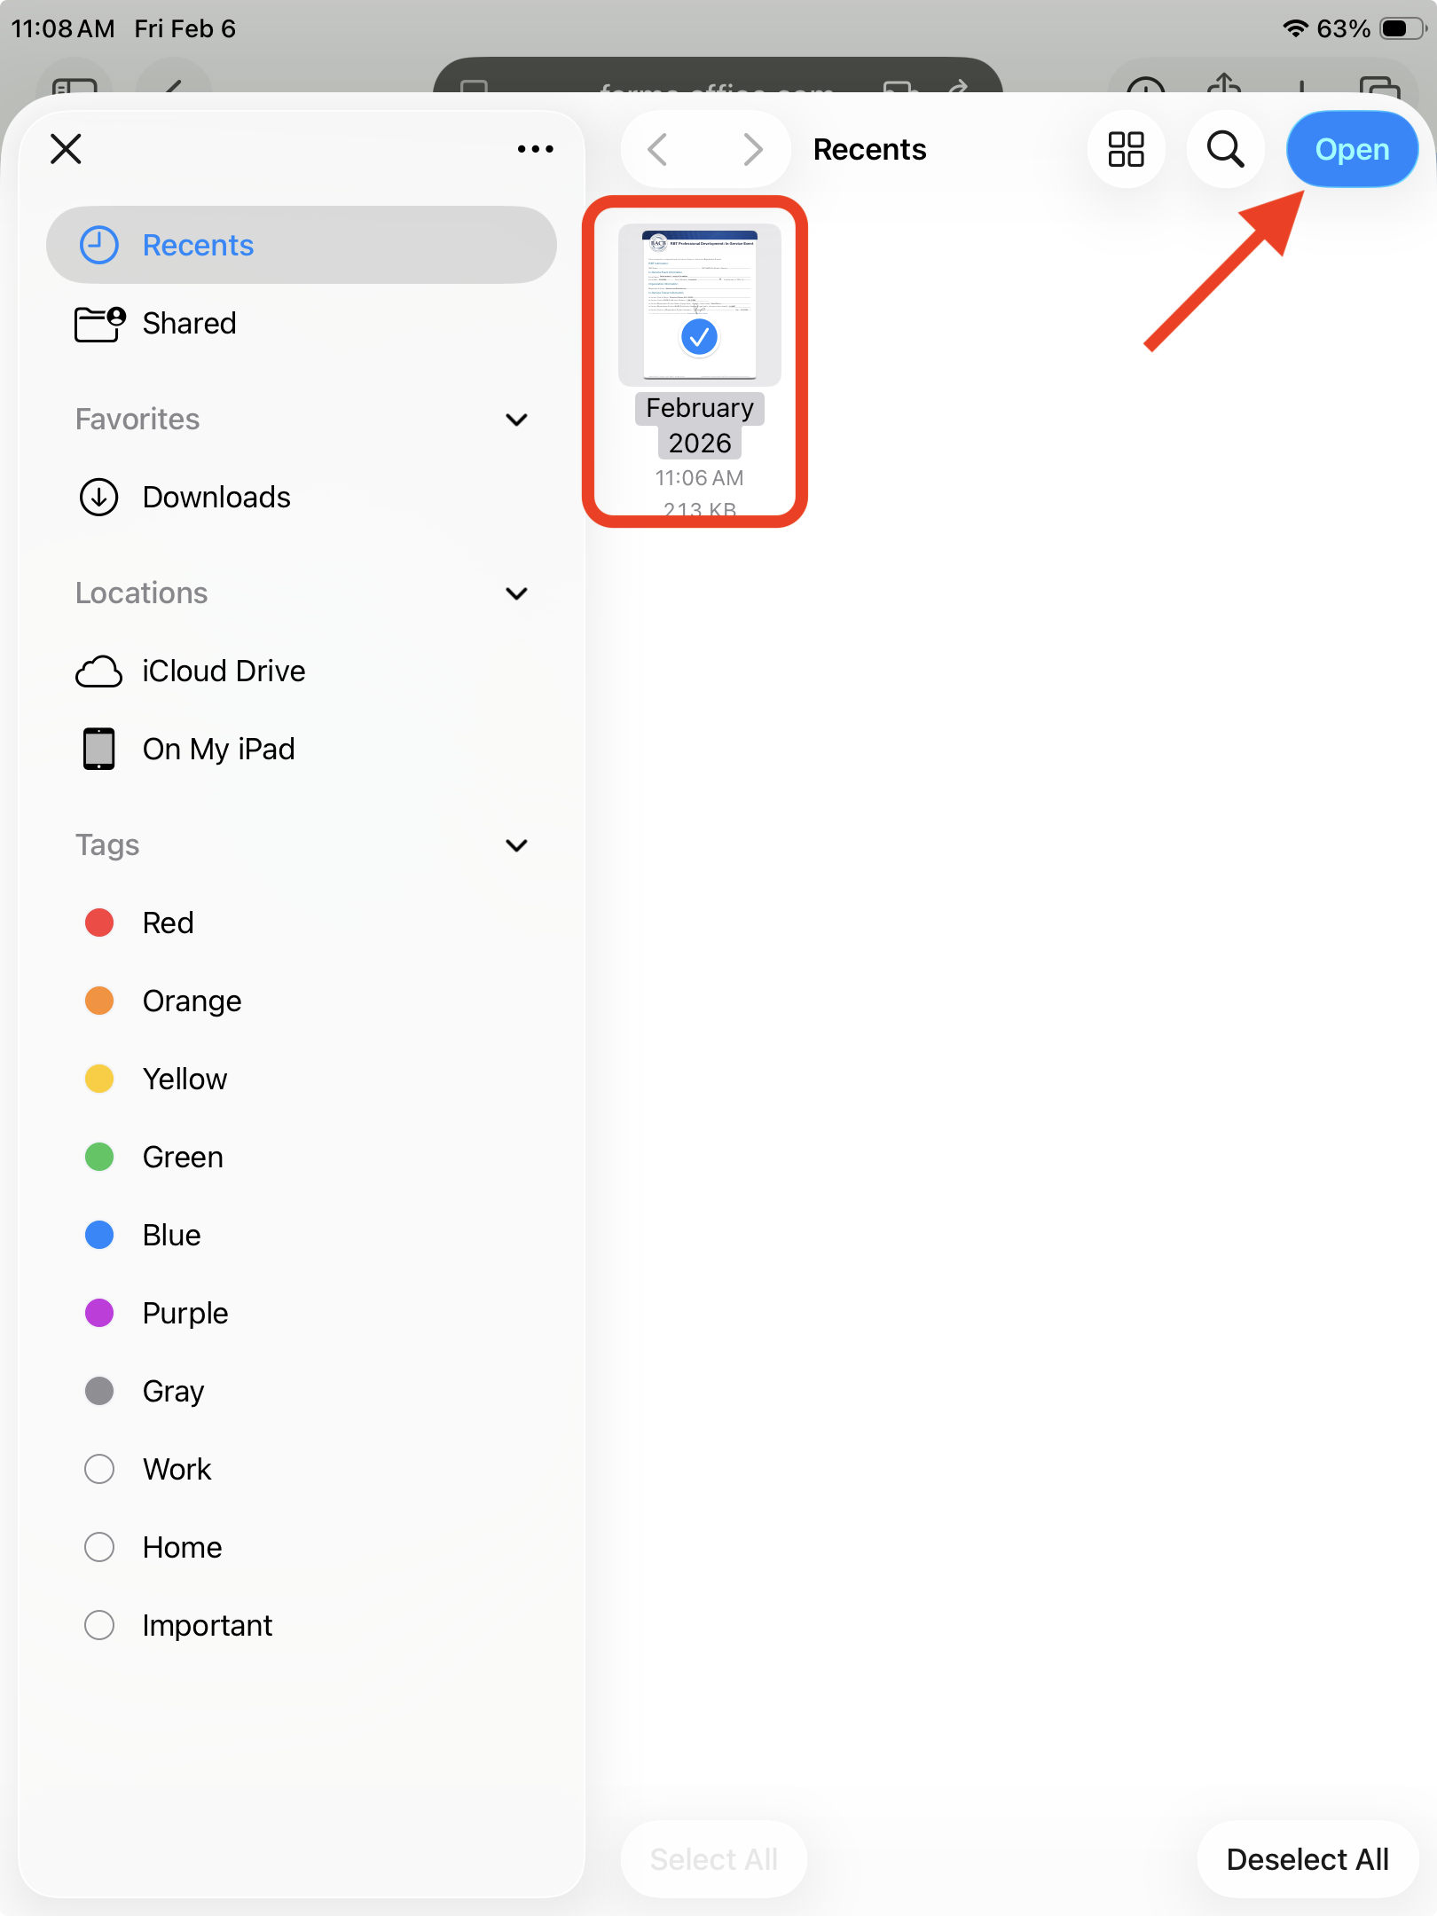Screen dimensions: 1437x1916
Task: Open search with the magnifier icon
Action: click(1226, 149)
